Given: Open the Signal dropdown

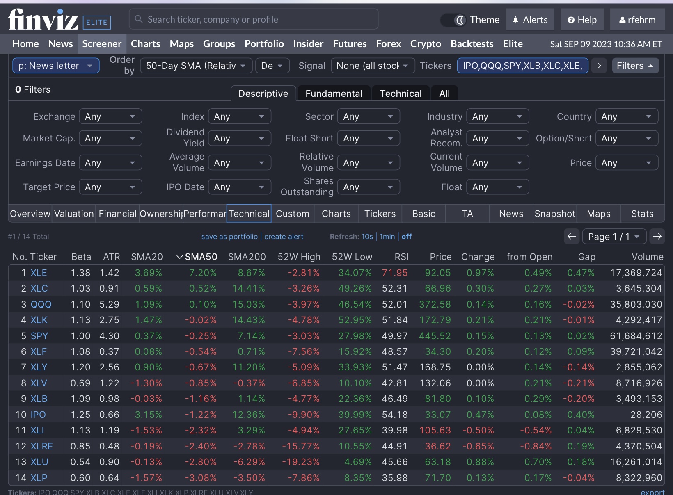Looking at the screenshot, I should (373, 66).
